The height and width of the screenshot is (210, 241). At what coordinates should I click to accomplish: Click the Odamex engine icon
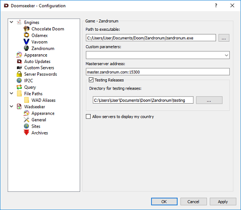(26, 35)
